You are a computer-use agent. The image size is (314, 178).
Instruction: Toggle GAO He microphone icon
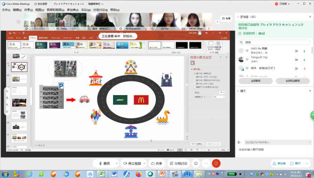tap(305, 51)
